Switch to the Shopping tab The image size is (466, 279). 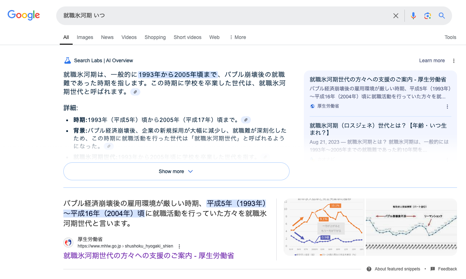point(155,37)
